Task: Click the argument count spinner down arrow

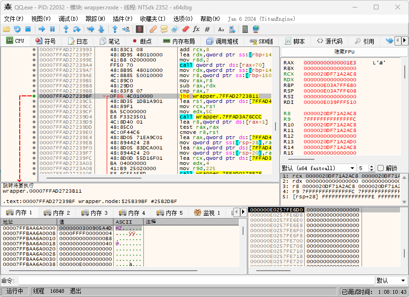Action: [x=372, y=170]
